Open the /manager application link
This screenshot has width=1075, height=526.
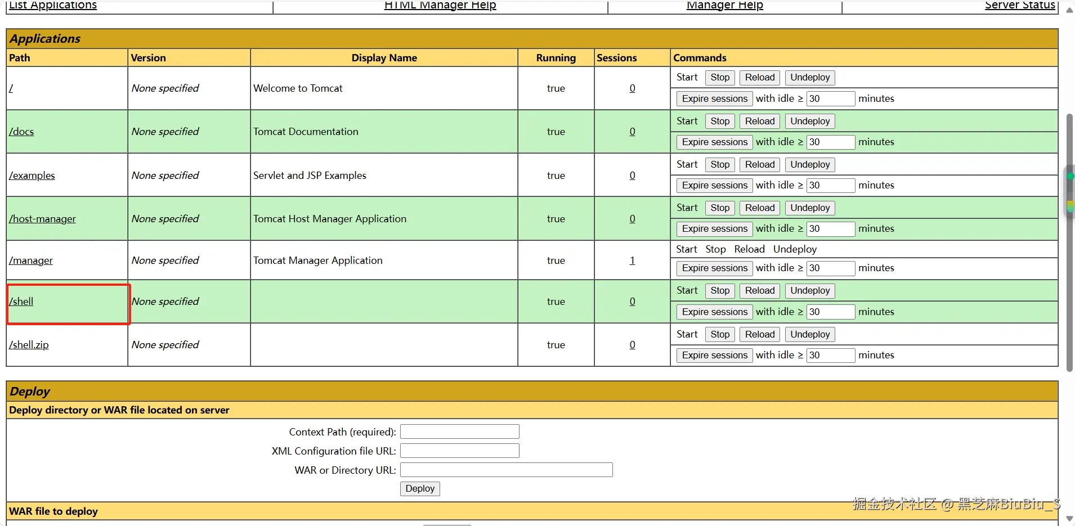click(x=31, y=260)
